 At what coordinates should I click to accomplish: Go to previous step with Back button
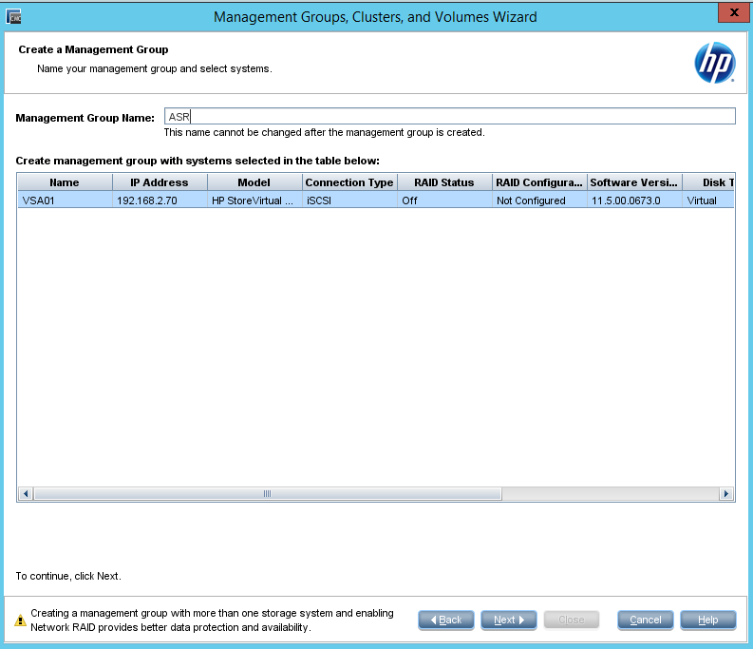[445, 620]
